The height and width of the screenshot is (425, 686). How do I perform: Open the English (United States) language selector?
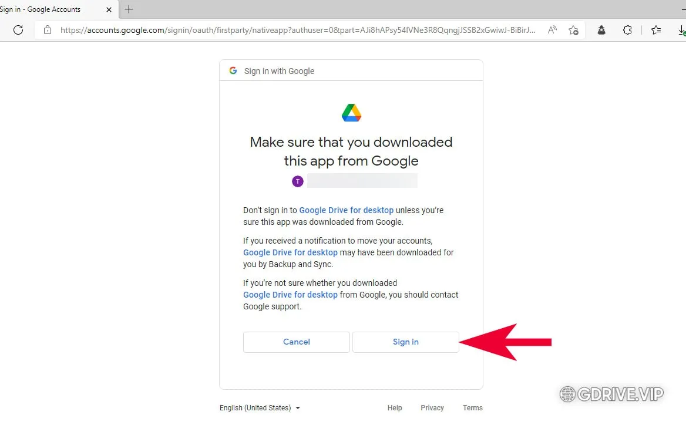259,407
